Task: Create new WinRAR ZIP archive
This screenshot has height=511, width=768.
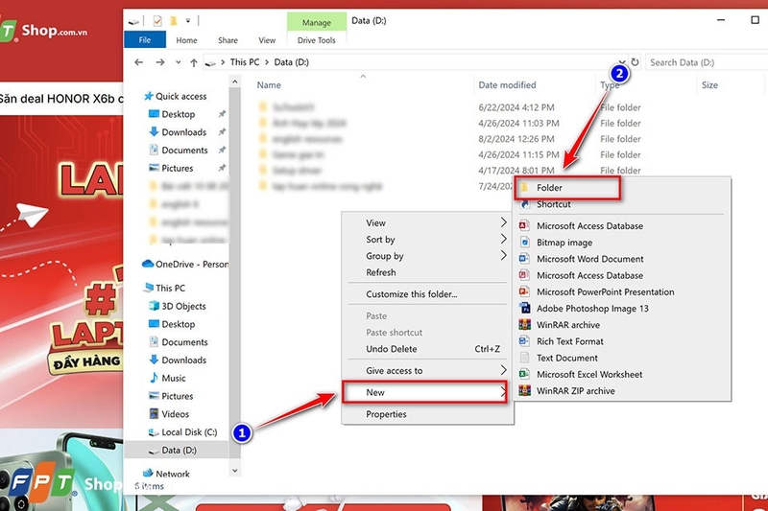Action: [x=622, y=391]
